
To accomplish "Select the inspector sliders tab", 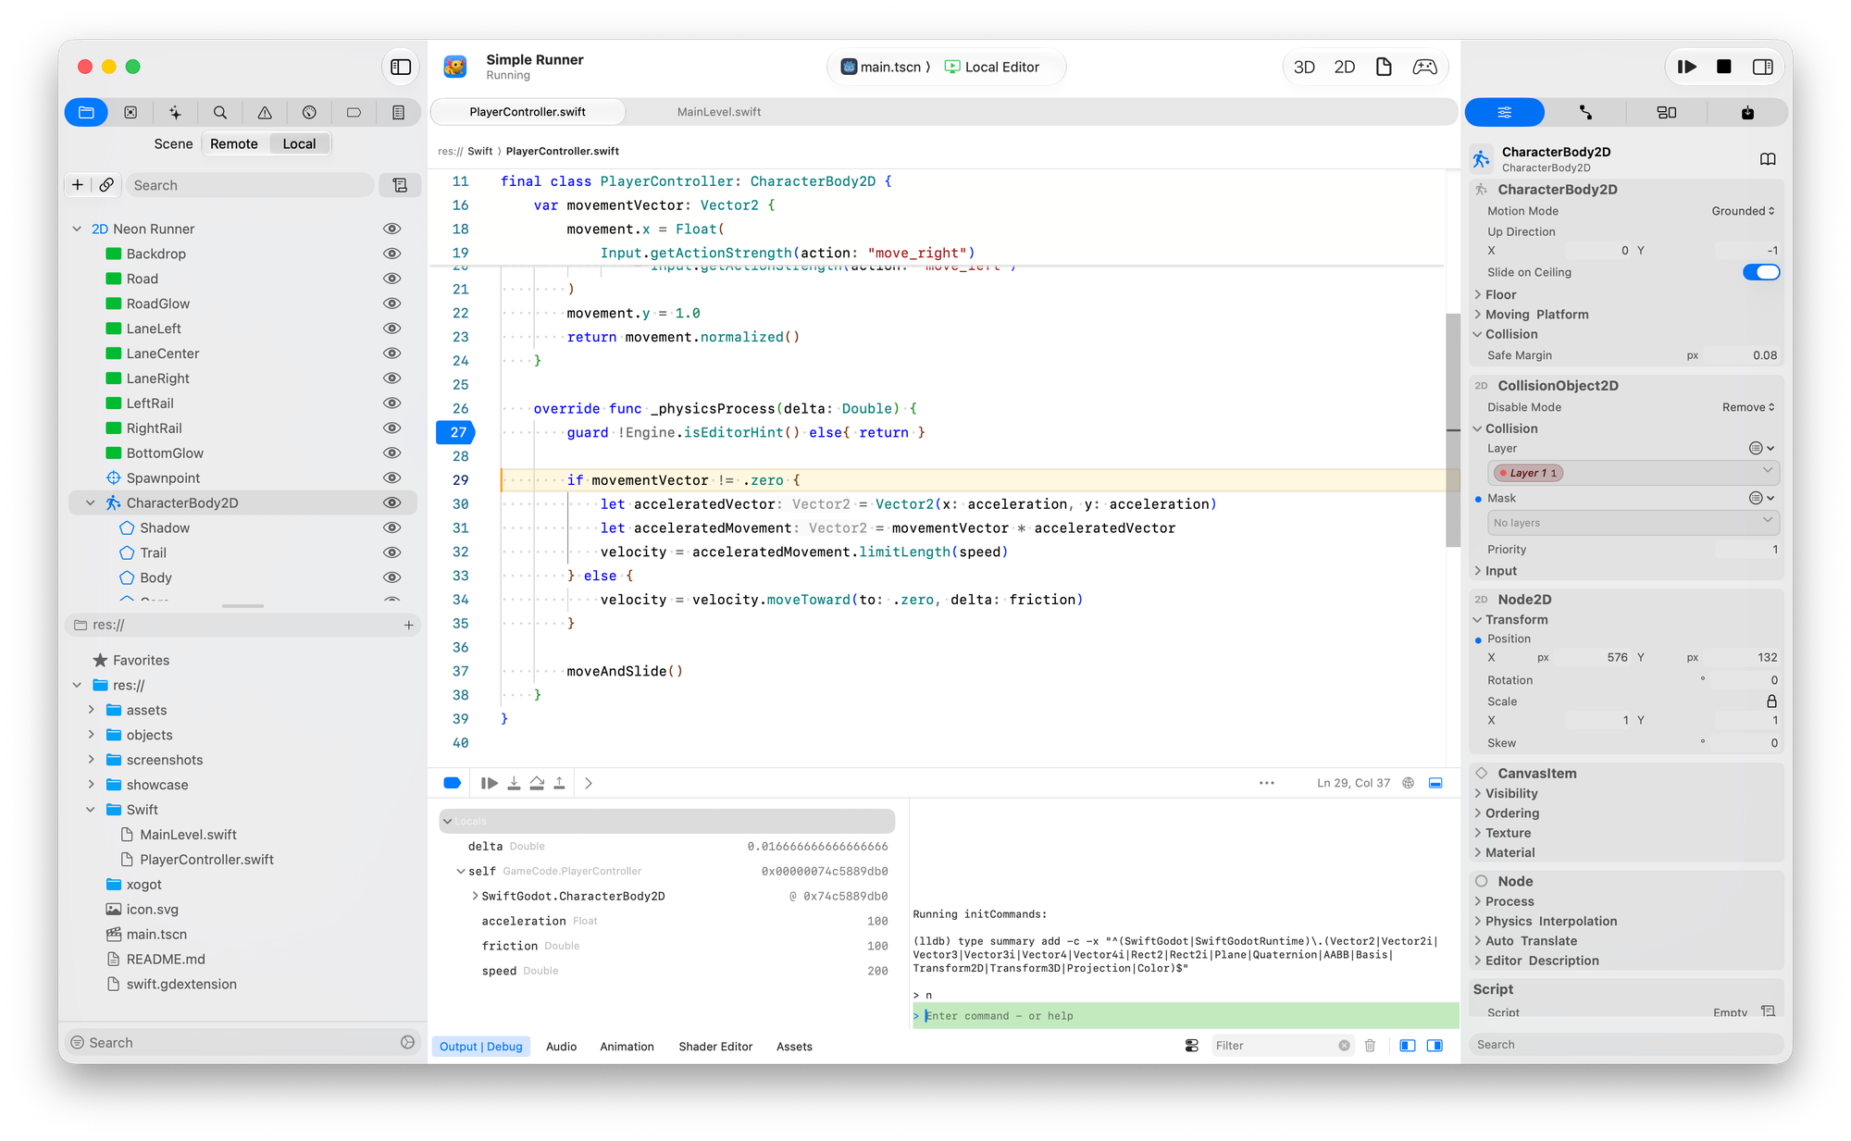I will (x=1505, y=112).
